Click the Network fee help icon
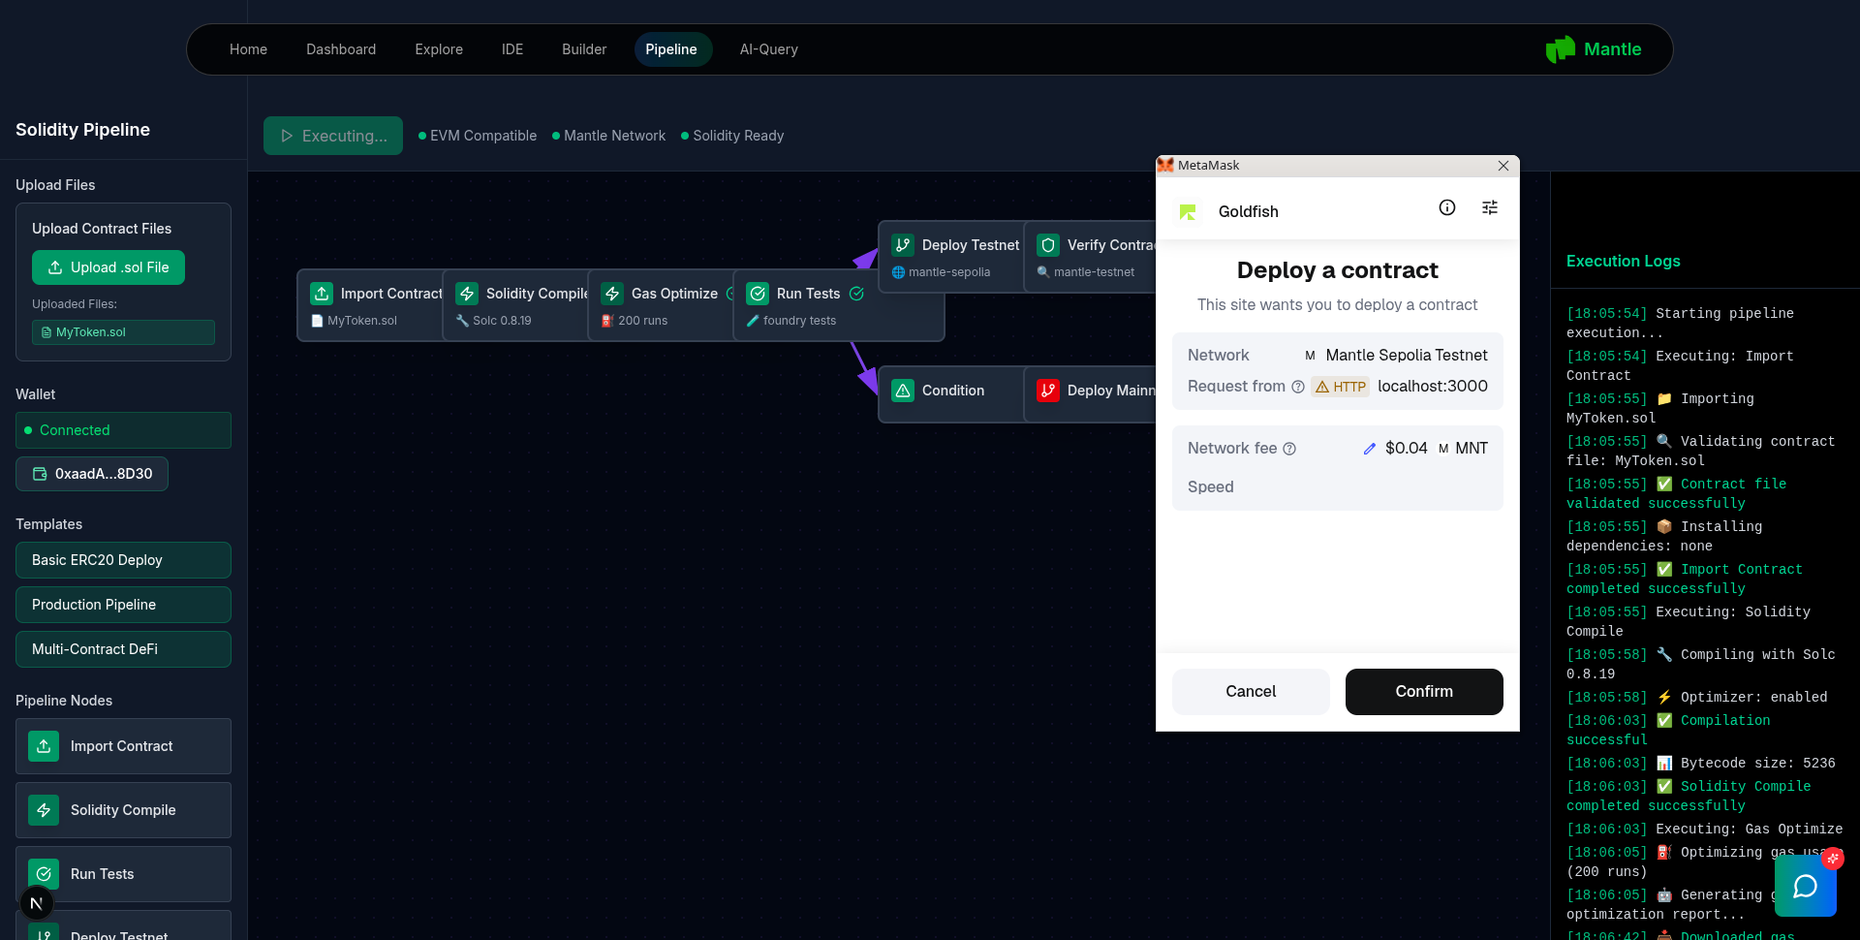 tap(1289, 449)
